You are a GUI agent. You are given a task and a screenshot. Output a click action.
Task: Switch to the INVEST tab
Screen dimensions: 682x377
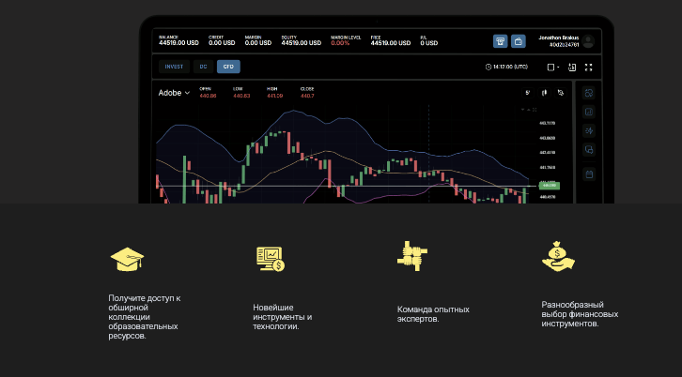point(174,67)
